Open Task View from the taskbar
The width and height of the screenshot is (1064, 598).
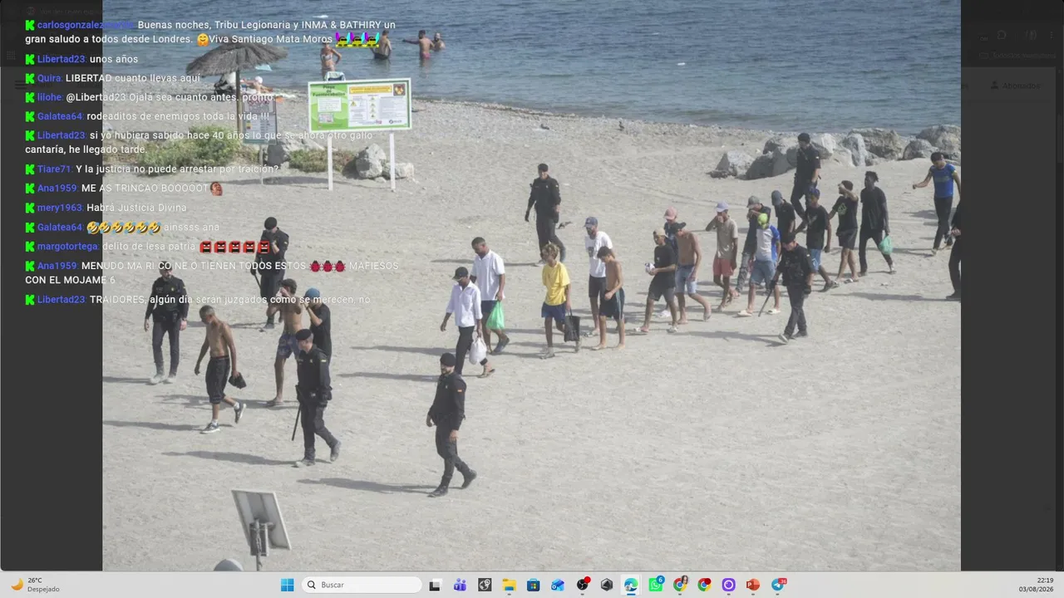point(435,585)
